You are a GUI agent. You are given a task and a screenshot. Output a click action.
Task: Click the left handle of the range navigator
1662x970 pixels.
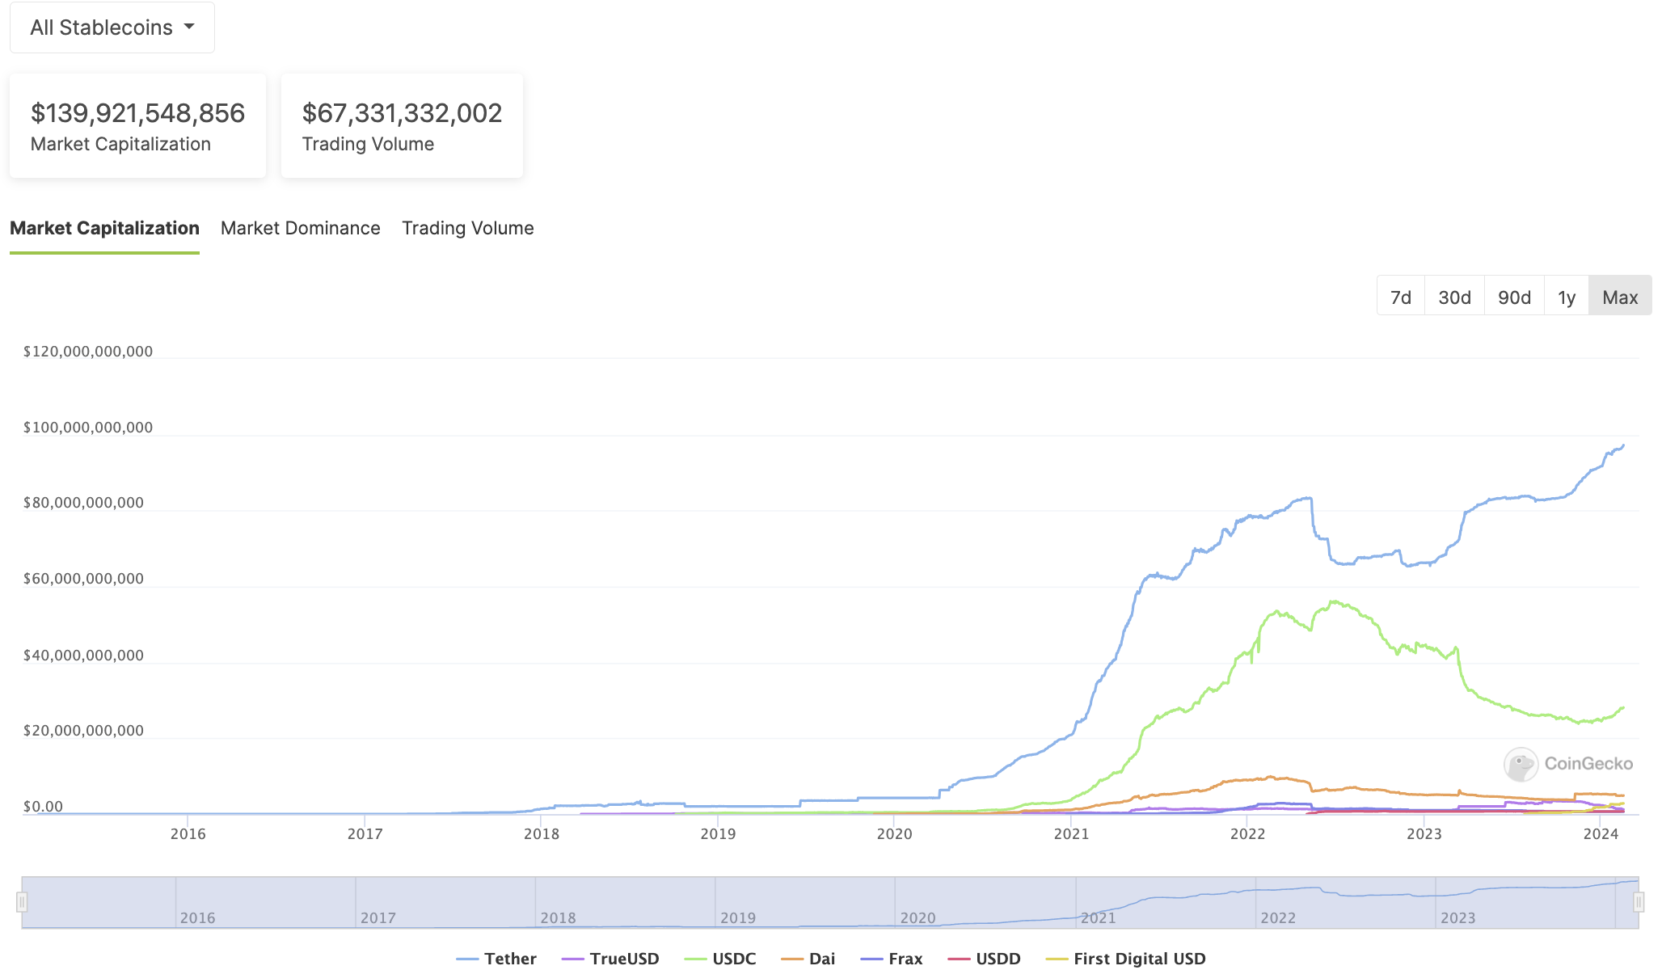(x=22, y=901)
